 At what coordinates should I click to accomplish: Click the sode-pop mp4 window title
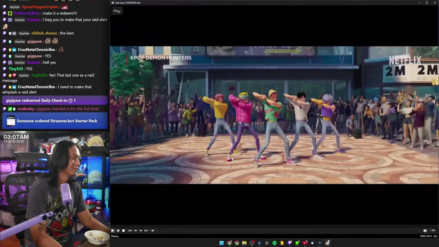tap(128, 3)
